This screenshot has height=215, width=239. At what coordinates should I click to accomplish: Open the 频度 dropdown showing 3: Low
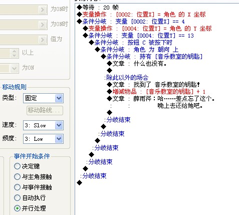[43, 139]
